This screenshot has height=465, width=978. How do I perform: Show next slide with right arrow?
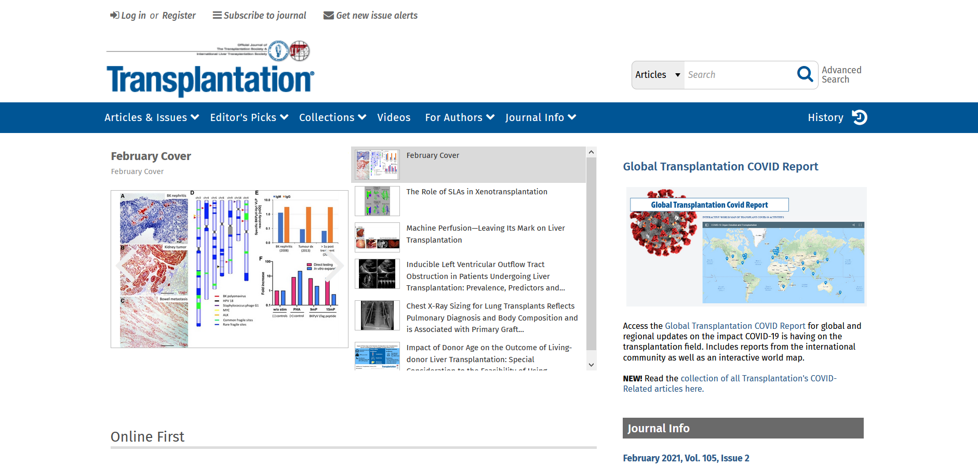[334, 266]
